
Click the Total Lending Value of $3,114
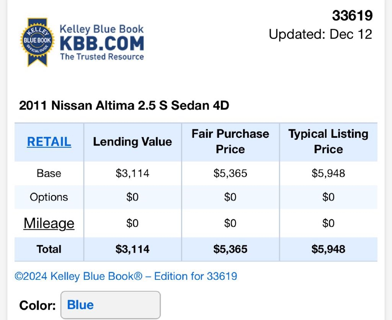[x=132, y=249]
